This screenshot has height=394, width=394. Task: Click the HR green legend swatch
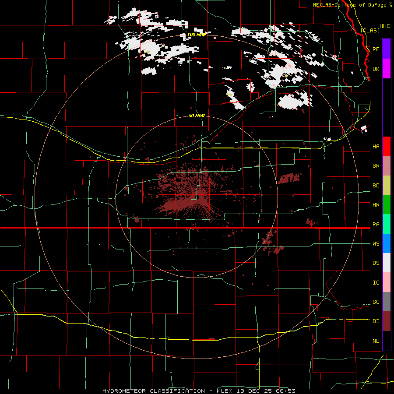tap(387, 204)
